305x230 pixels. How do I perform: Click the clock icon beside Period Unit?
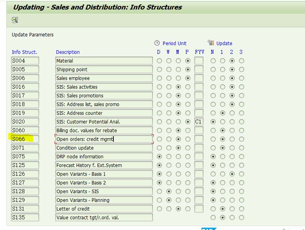click(x=157, y=43)
